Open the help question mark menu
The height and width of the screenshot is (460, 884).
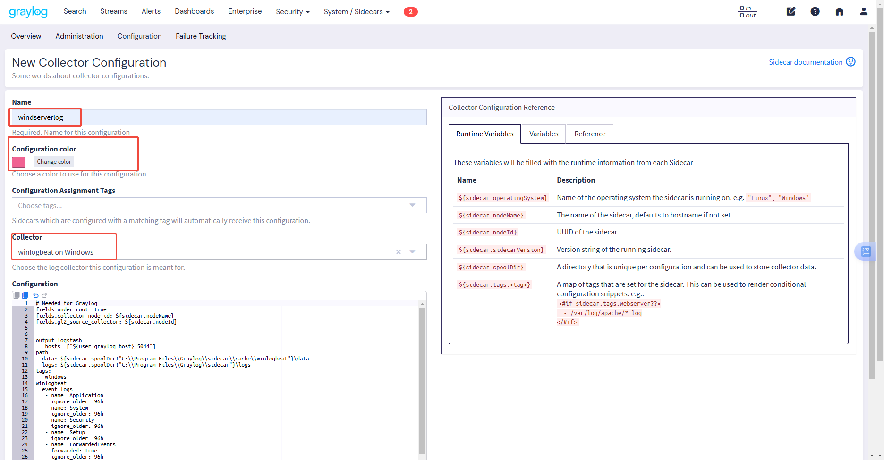pos(815,11)
